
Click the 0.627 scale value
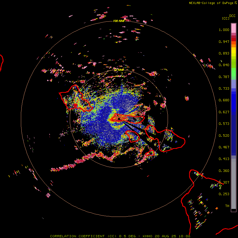(x=224, y=112)
